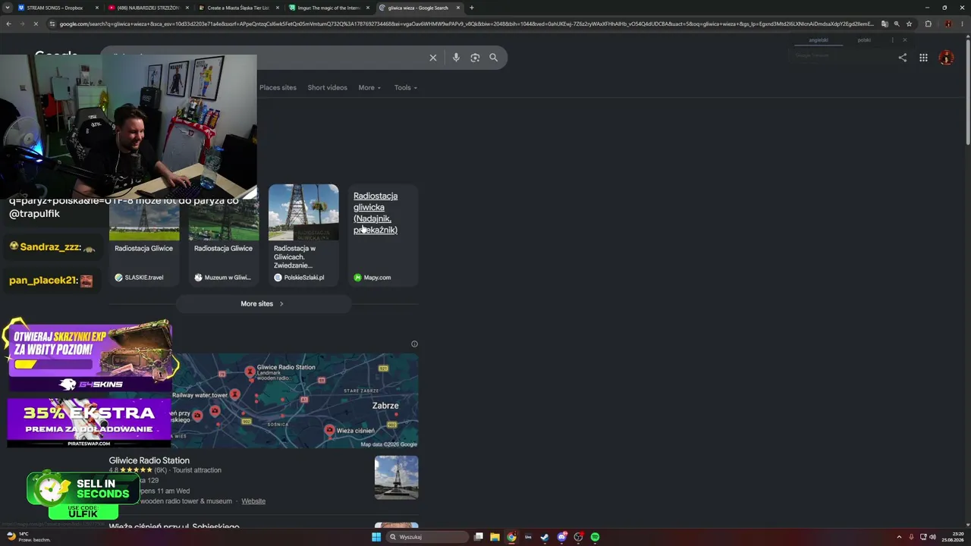Open the Website link for Gliwice Radio Station
This screenshot has height=546, width=971.
[x=253, y=501]
